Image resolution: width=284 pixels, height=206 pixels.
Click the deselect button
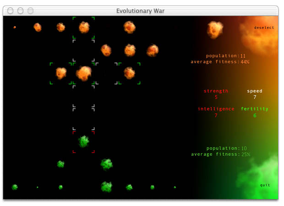(264, 28)
